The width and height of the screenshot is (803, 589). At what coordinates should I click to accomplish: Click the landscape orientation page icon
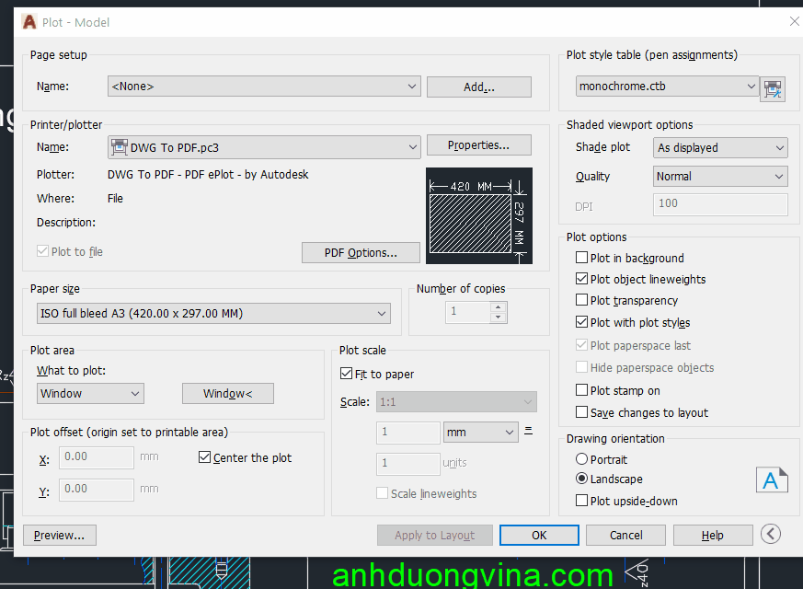click(771, 480)
